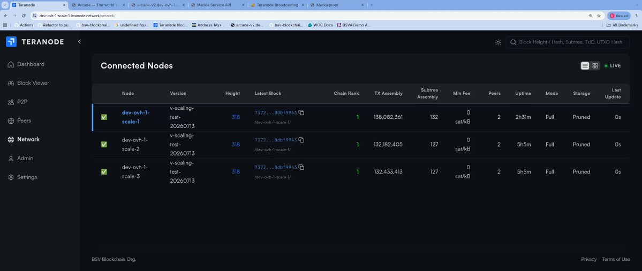Open height 318 link for dev-ovh-1-scale-3
642x271 pixels.
(x=236, y=172)
